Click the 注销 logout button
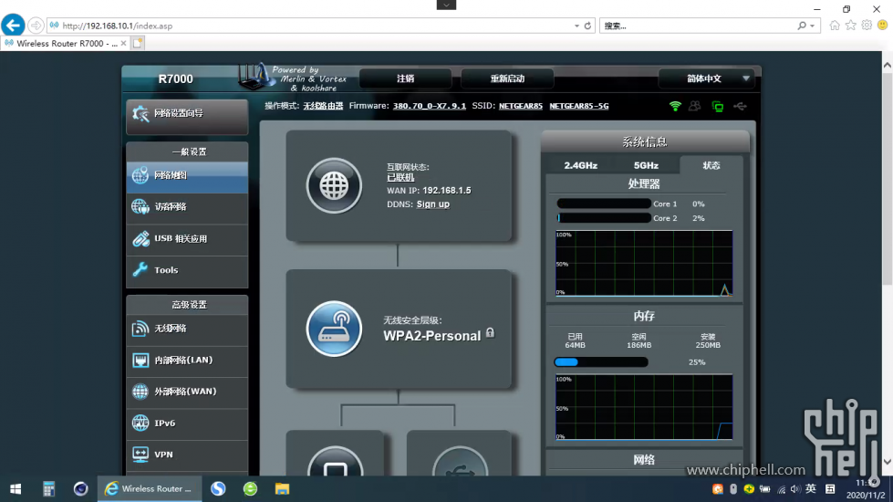The width and height of the screenshot is (893, 502). [406, 78]
